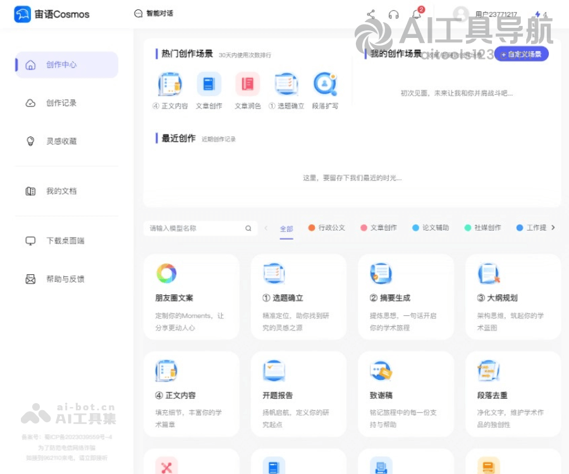Viewport: 569px width, 474px height.
Task: Open the ② 摘要生成 card
Action: tap(406, 296)
